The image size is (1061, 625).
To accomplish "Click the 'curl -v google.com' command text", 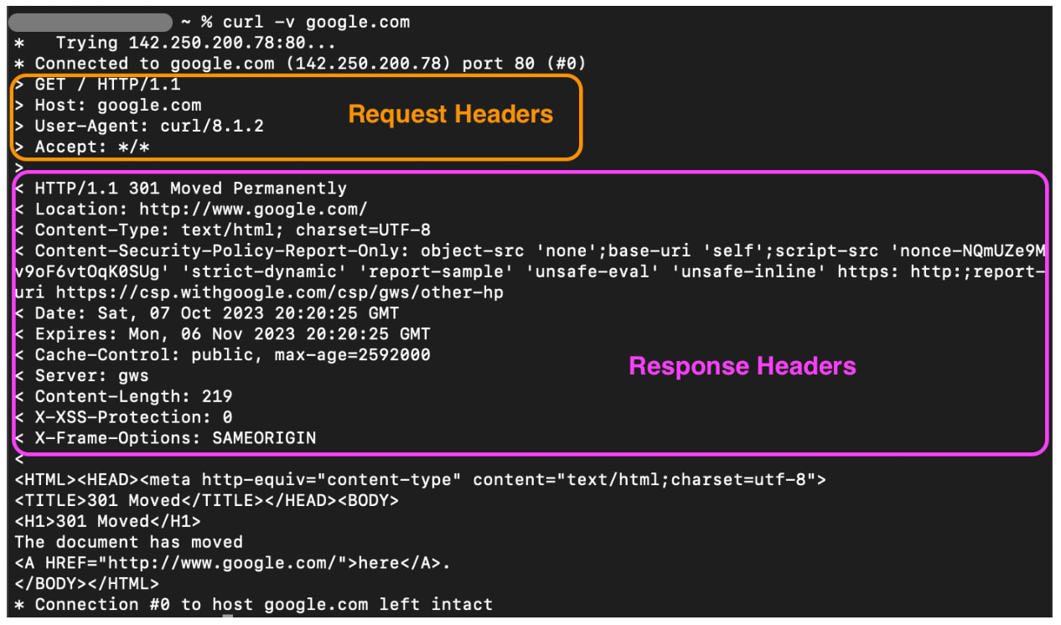I will (316, 22).
